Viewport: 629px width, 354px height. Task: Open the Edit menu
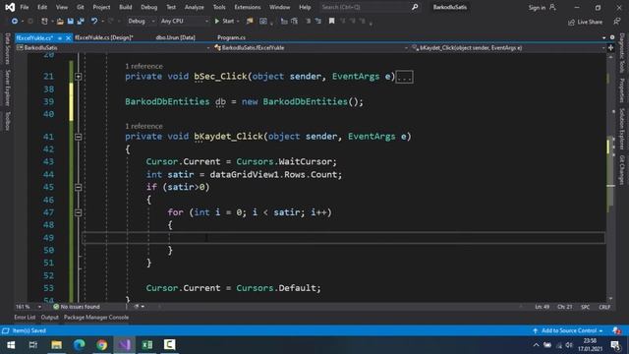tap(42, 7)
